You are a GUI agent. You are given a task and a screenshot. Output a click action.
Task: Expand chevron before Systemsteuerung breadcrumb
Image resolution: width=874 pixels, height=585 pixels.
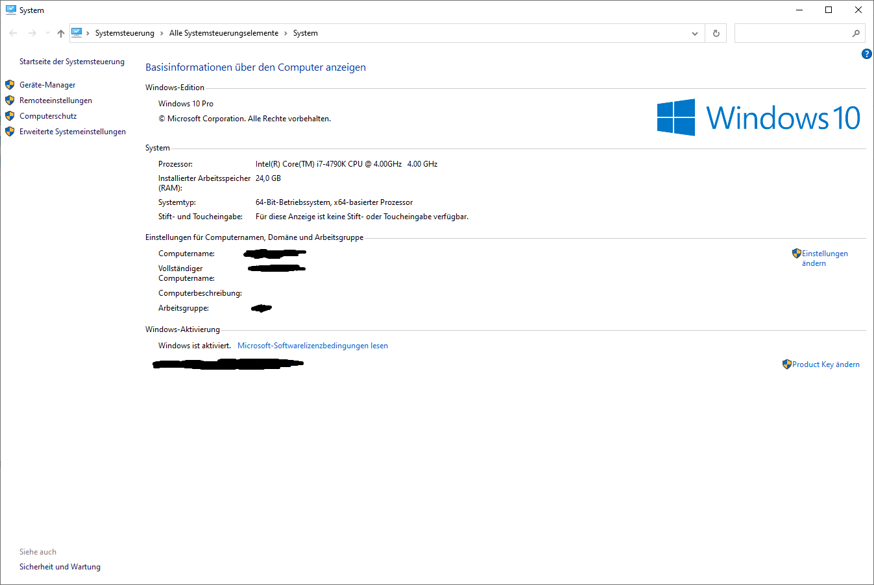click(x=88, y=33)
